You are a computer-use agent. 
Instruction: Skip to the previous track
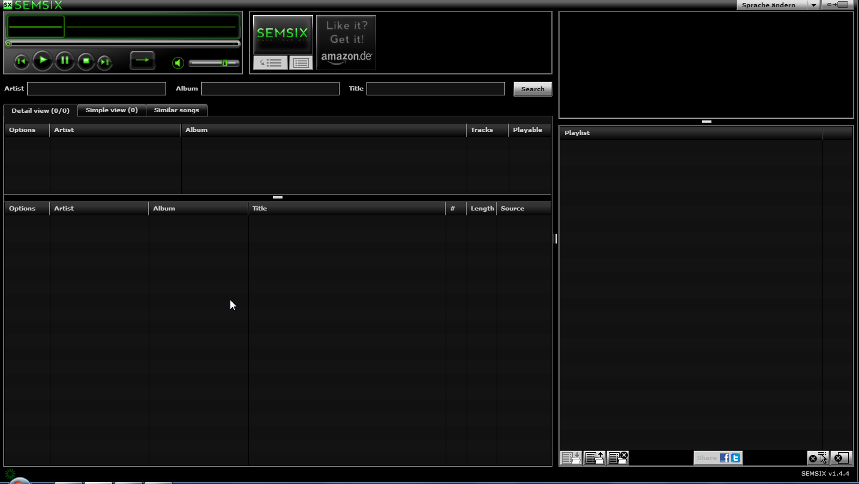(x=21, y=61)
